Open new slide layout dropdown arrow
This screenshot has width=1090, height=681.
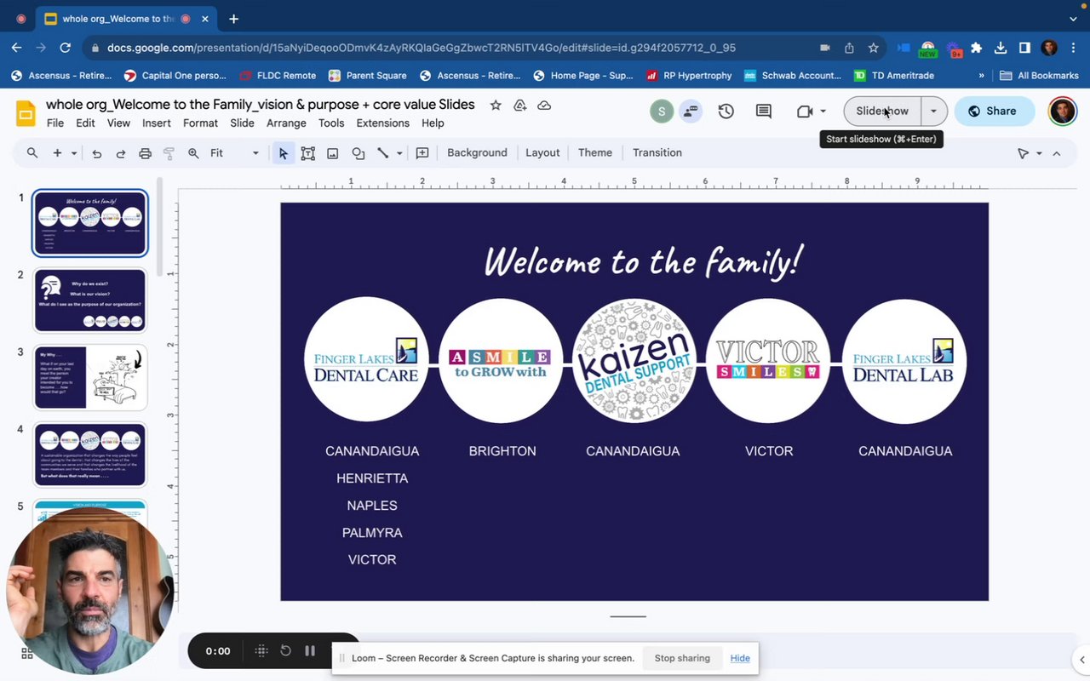[74, 153]
